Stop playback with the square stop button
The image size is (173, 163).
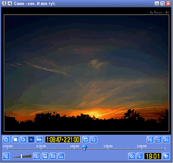[x=15, y=140]
